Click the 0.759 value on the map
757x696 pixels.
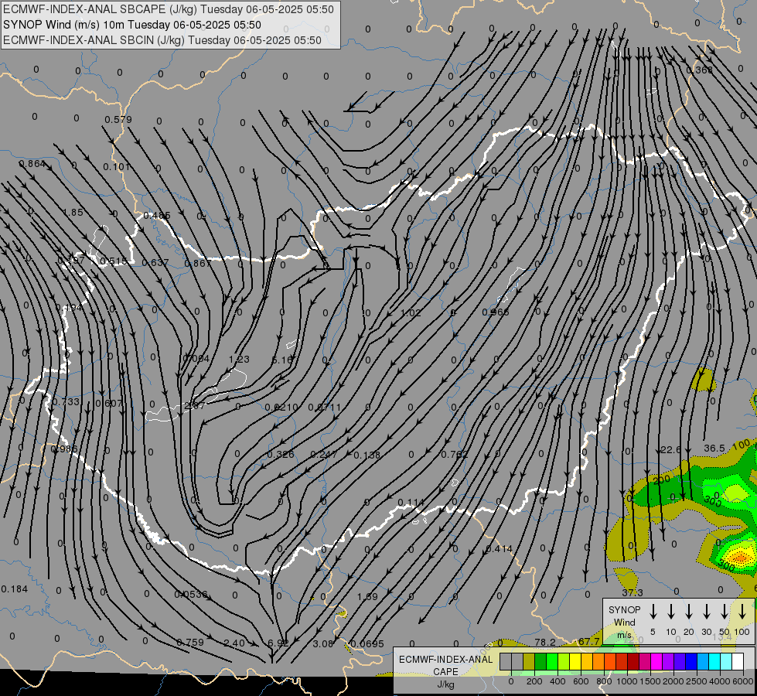coord(189,642)
